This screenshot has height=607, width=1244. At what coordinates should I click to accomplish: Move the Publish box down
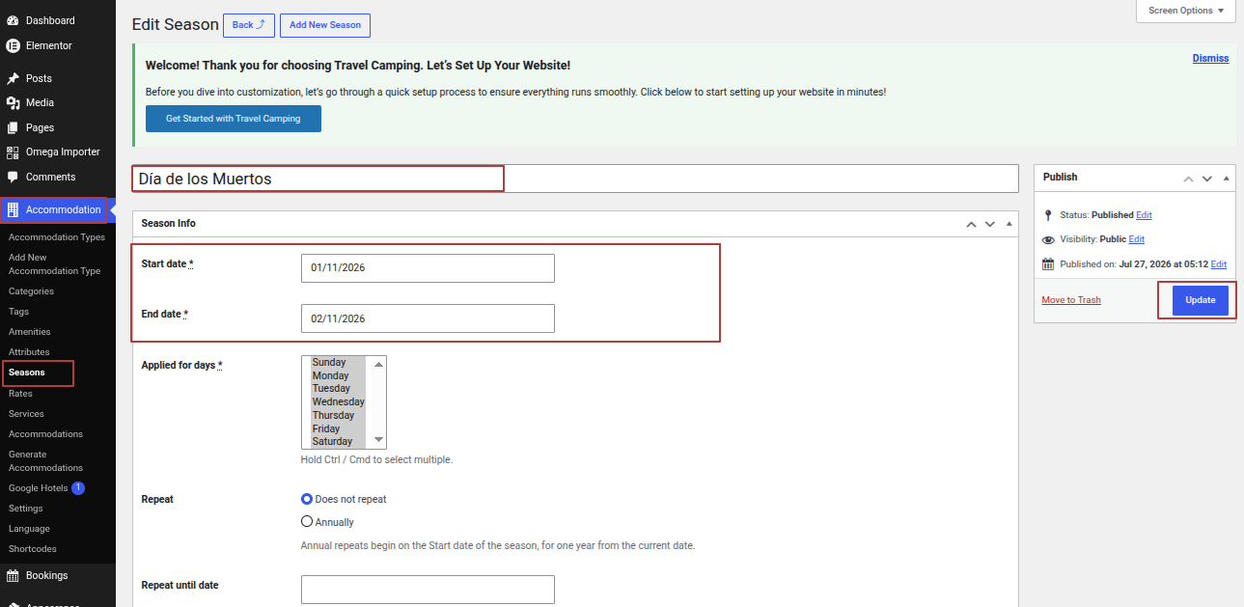[x=1207, y=178]
